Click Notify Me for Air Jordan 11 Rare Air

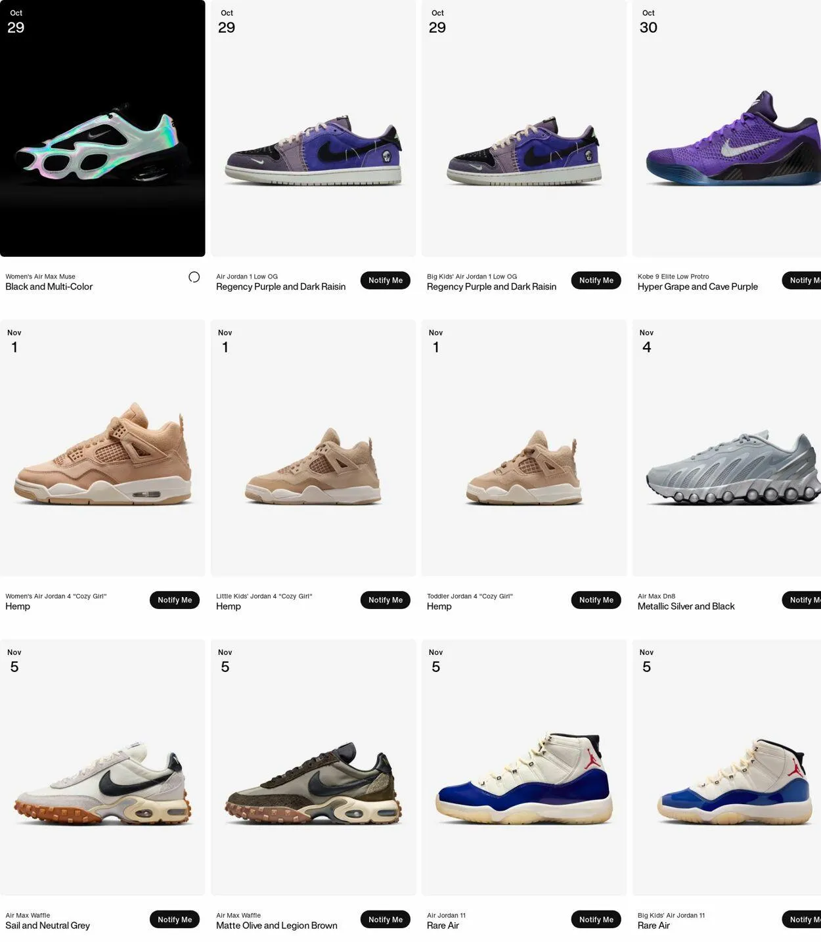pyautogui.click(x=596, y=920)
